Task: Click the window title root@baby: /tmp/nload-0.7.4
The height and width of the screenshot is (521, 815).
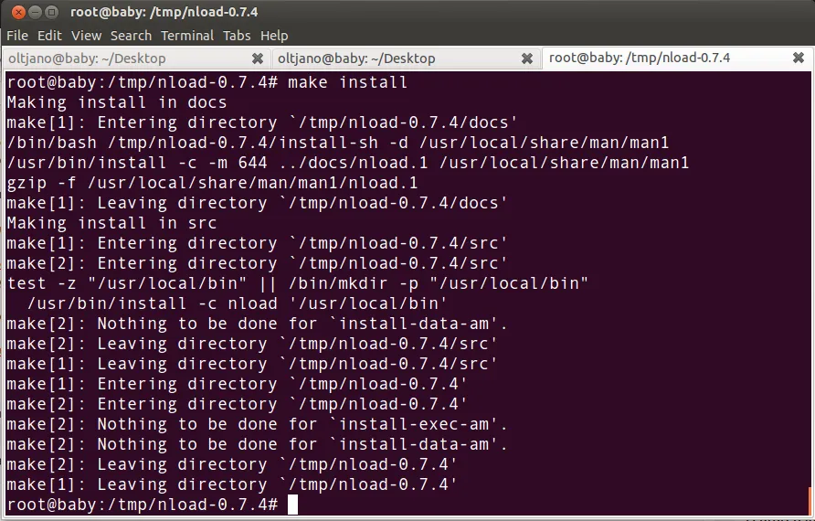Action: click(x=164, y=12)
